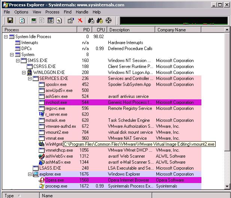Viewport: 231px width, 198px height.
Task: Collapse the System tree node
Action: [x=12, y=55]
